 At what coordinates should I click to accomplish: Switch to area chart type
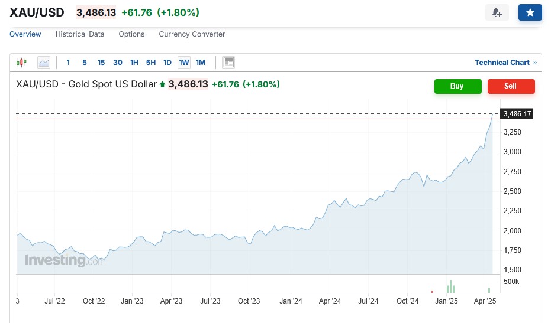pyautogui.click(x=44, y=63)
